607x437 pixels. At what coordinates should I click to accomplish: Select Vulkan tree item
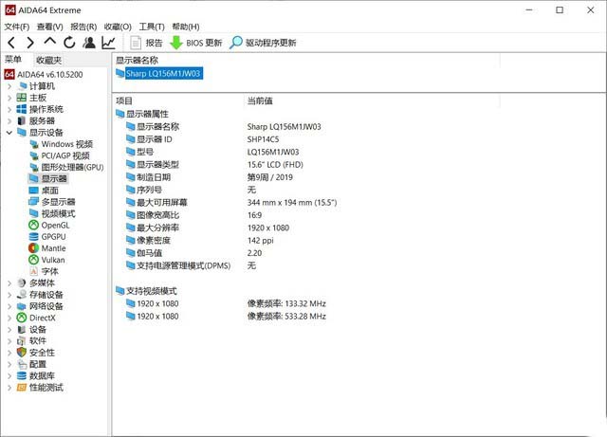pos(53,260)
